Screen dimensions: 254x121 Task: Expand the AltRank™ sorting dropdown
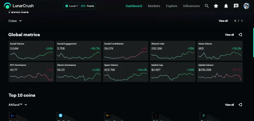pos(18,105)
